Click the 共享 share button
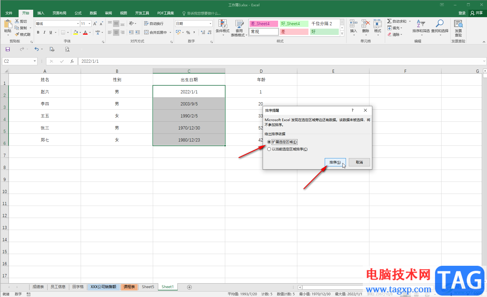Viewport: 487px width, 297px height. point(477,13)
